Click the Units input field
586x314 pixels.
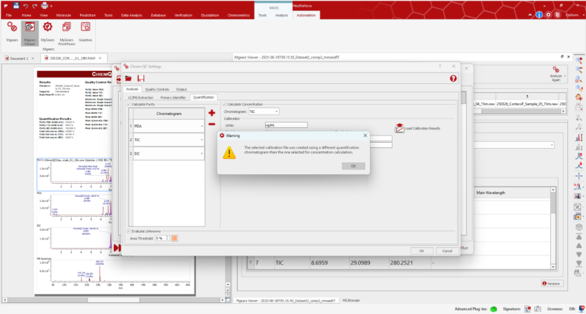pyautogui.click(x=286, y=125)
